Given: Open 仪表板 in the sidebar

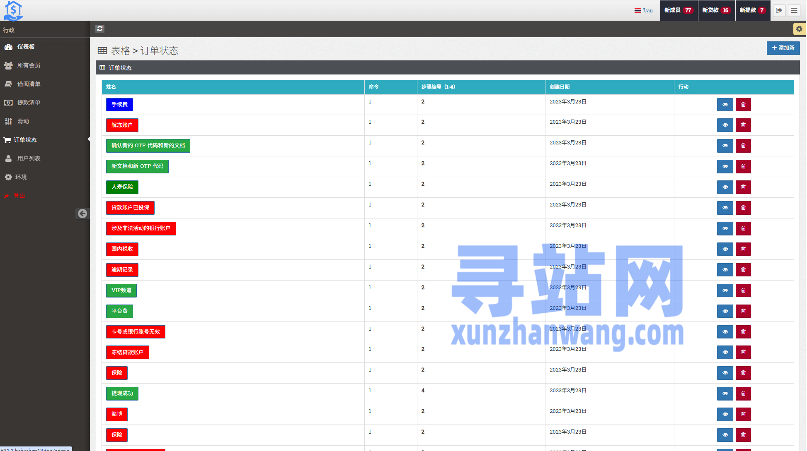Looking at the screenshot, I should (x=26, y=47).
